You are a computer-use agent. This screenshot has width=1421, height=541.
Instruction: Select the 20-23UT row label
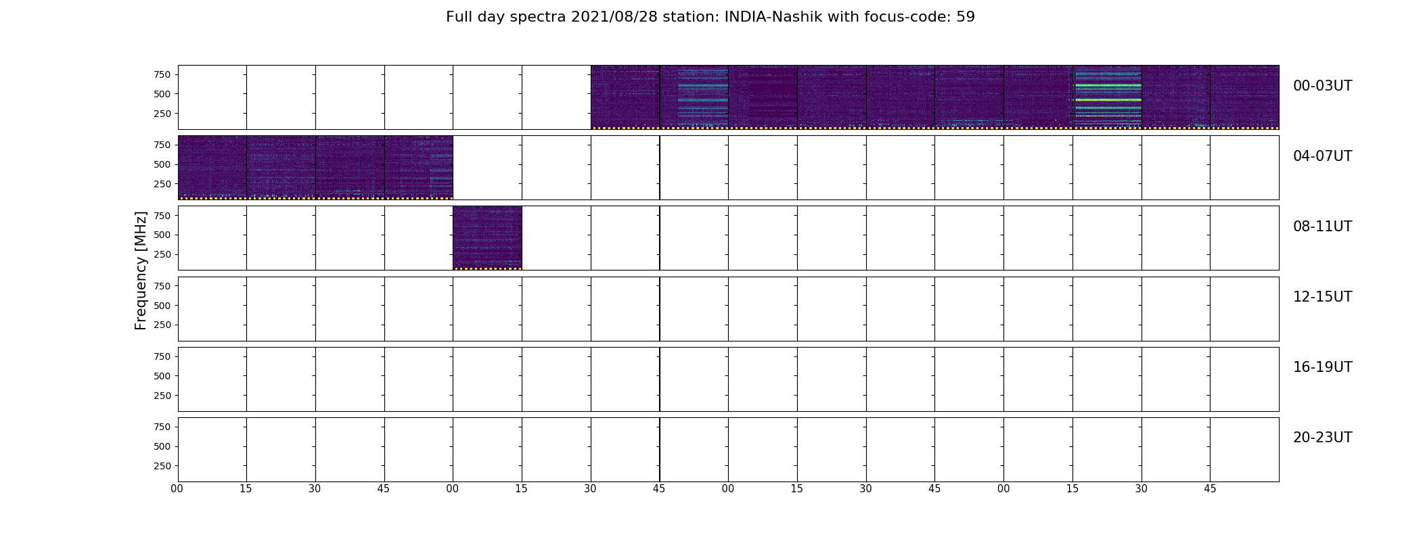[1322, 438]
